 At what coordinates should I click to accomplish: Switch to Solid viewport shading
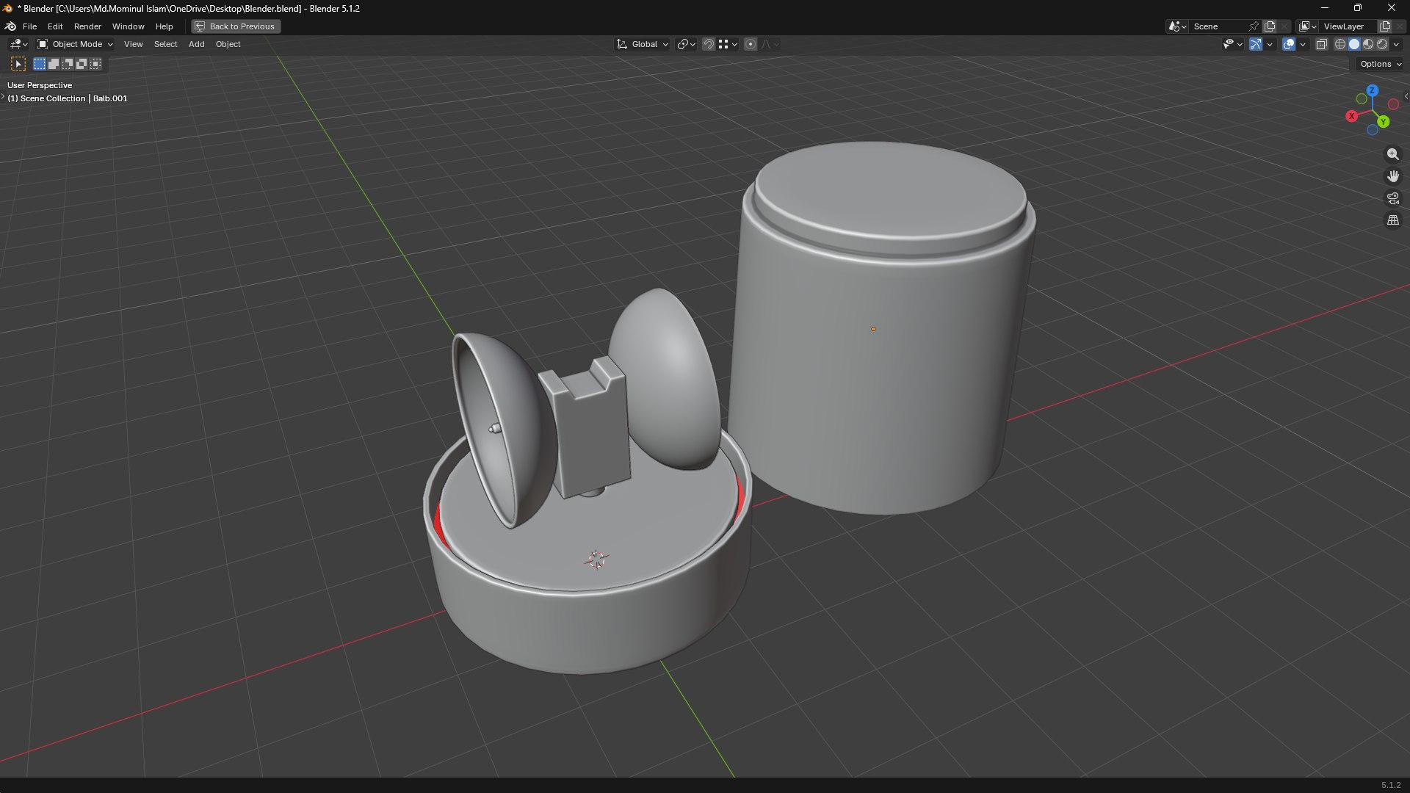point(1354,44)
